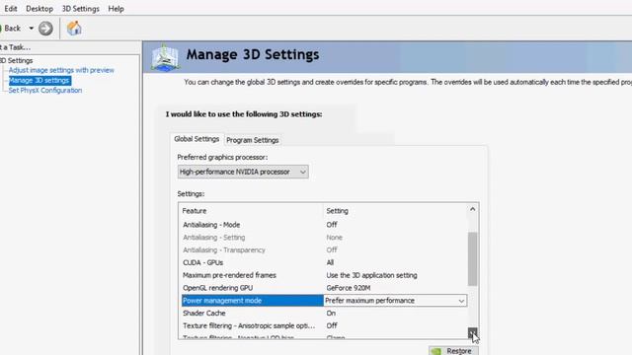Screen dimensions: 632x355
Task: Click the Forward arrow button
Action: tap(45, 29)
